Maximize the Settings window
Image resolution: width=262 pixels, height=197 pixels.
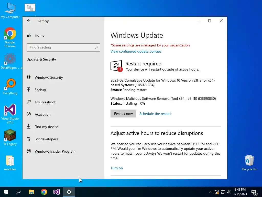point(210,21)
